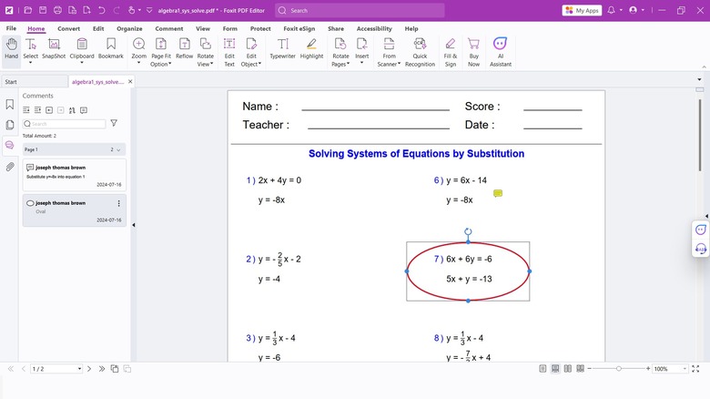Activate the SnapShot tool
The height and width of the screenshot is (399, 710).
click(x=54, y=48)
